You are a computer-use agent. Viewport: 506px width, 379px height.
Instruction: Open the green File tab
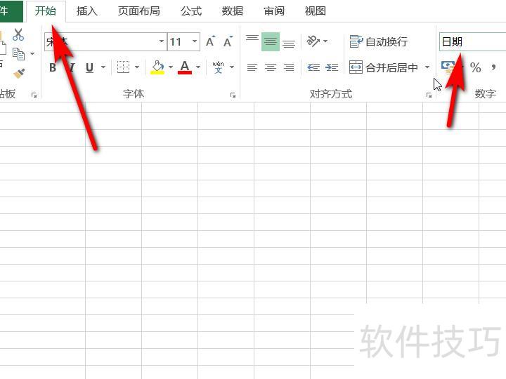coord(11,11)
